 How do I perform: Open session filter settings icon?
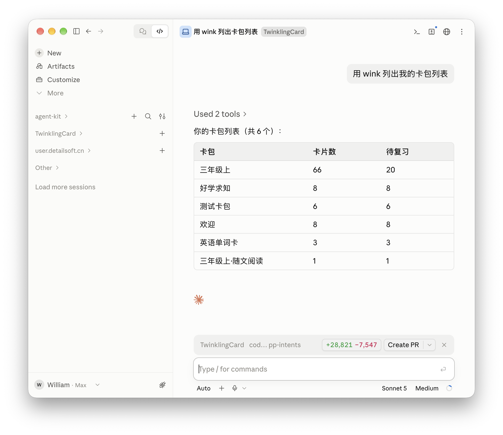tap(162, 116)
